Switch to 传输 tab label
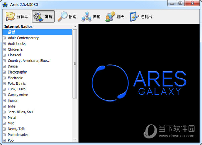 (97, 17)
